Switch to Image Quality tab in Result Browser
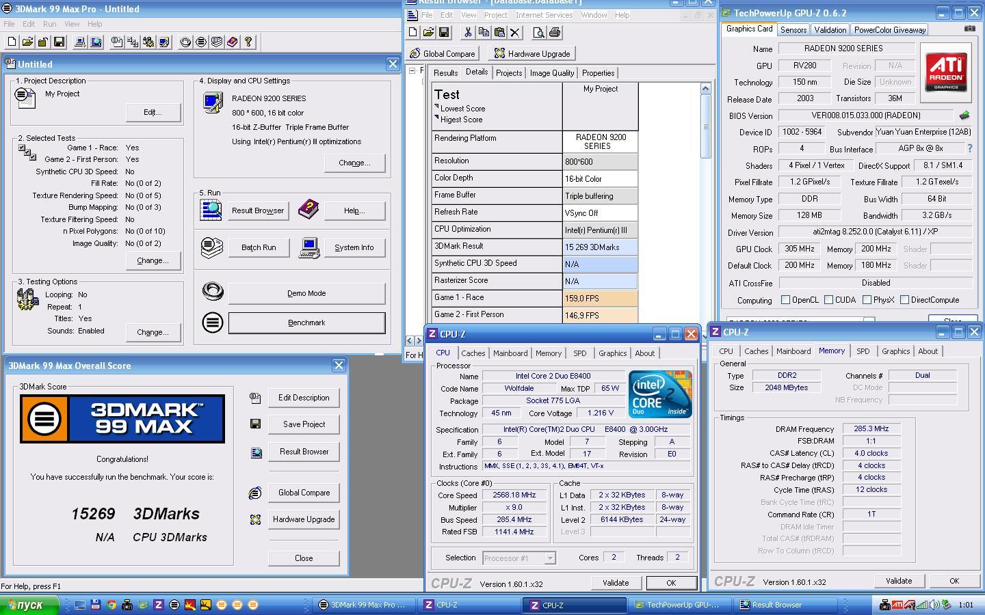The image size is (985, 615). point(552,73)
